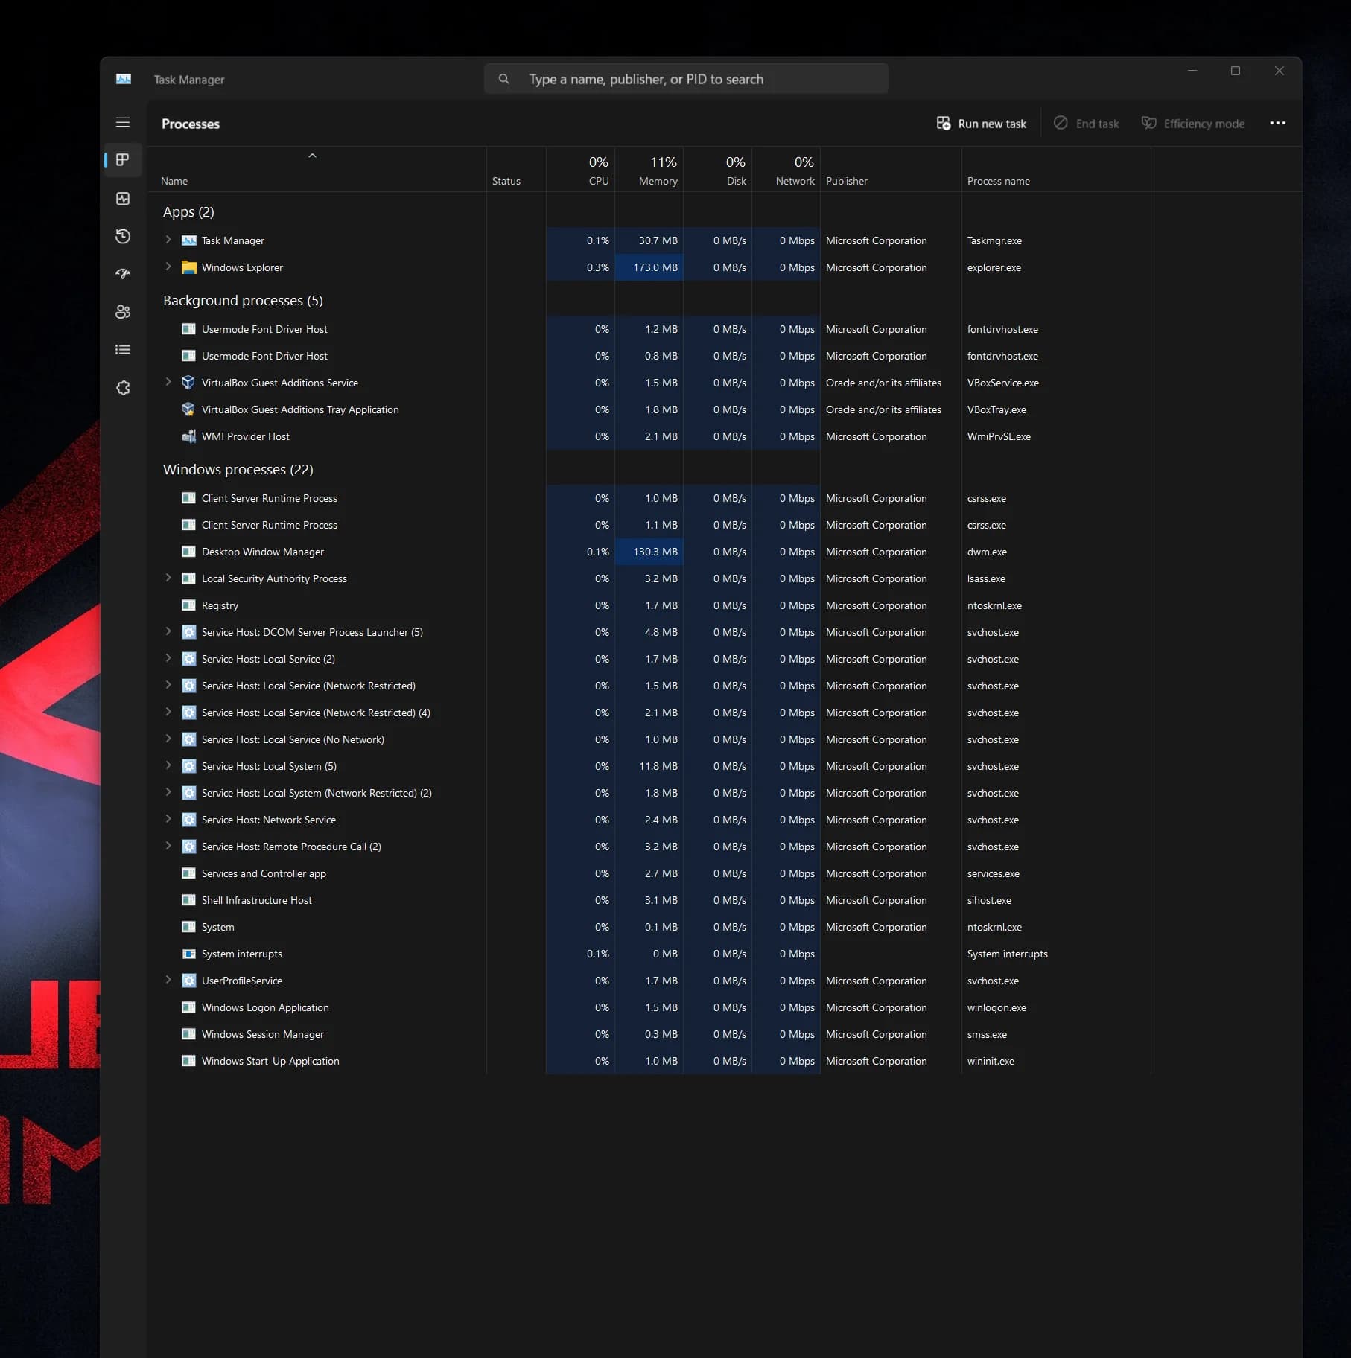Select the Services and Controller app row
This screenshot has width=1351, height=1358.
click(649, 873)
